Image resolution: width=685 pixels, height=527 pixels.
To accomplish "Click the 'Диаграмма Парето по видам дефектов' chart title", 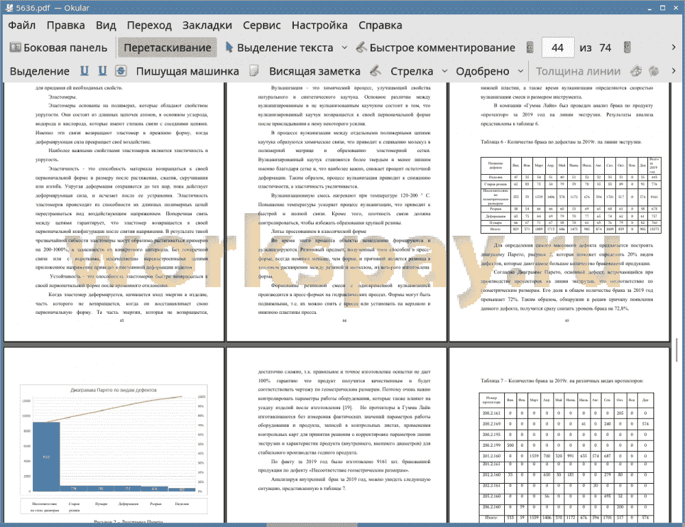I will (x=114, y=390).
